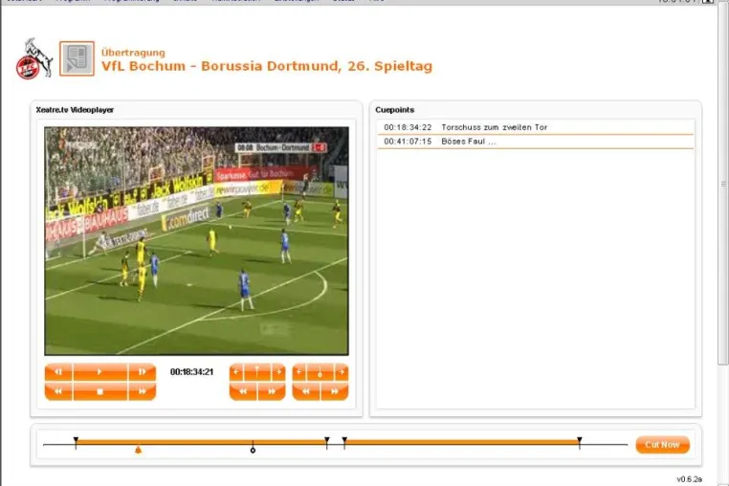Nudge the cut marker right with the arrow

click(278, 371)
